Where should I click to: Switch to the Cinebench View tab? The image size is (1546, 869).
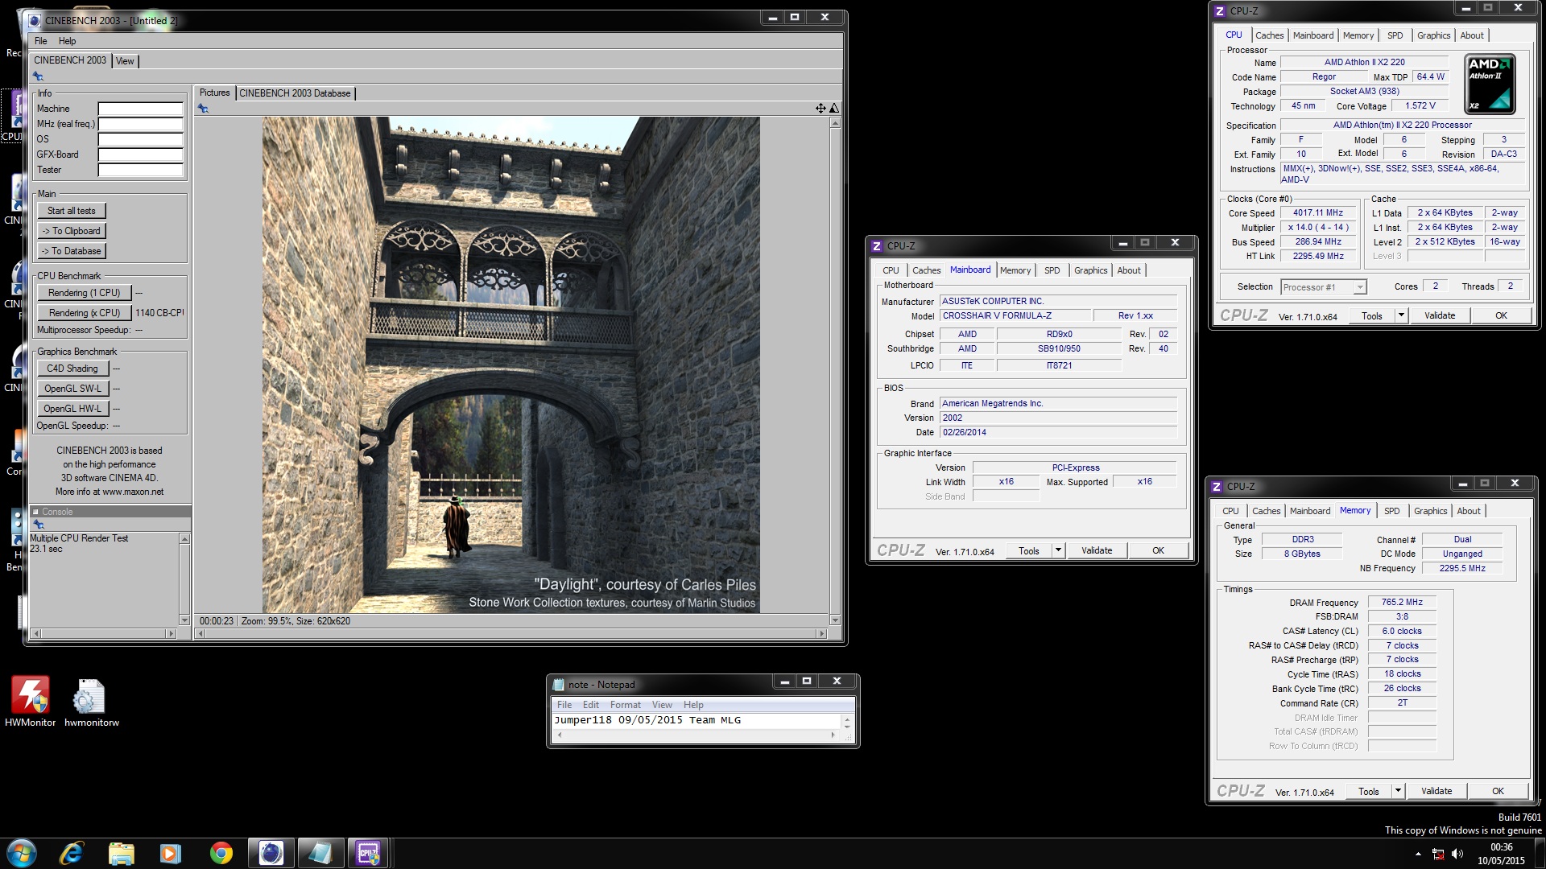(125, 61)
